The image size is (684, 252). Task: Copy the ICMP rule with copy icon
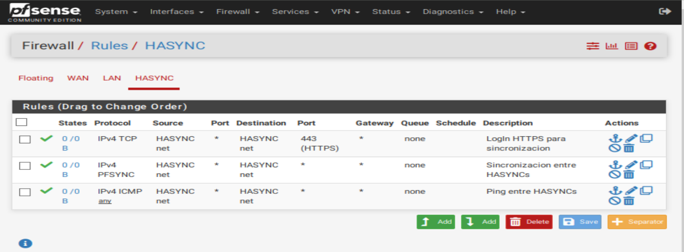[646, 191]
